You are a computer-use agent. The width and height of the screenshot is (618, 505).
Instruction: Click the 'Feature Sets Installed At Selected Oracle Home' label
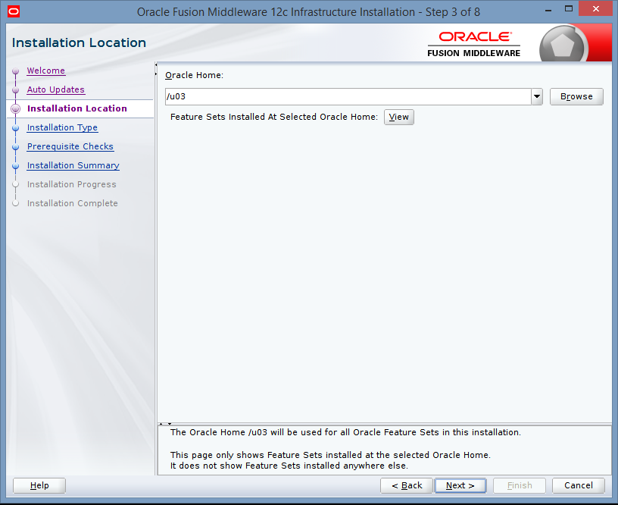[x=274, y=117]
